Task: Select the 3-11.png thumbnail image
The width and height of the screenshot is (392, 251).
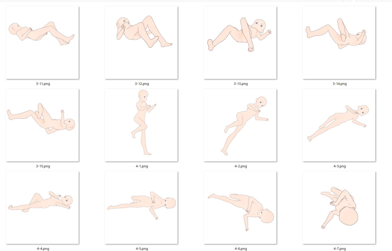Action: 42,43
